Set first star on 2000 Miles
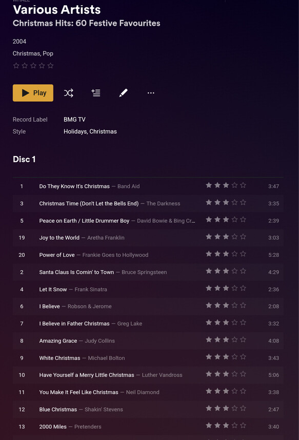The height and width of the screenshot is (440, 299). 209,426
